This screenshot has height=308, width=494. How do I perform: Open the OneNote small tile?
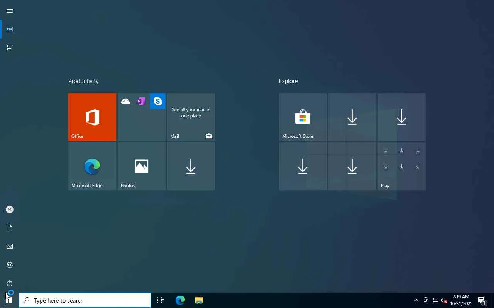point(141,101)
